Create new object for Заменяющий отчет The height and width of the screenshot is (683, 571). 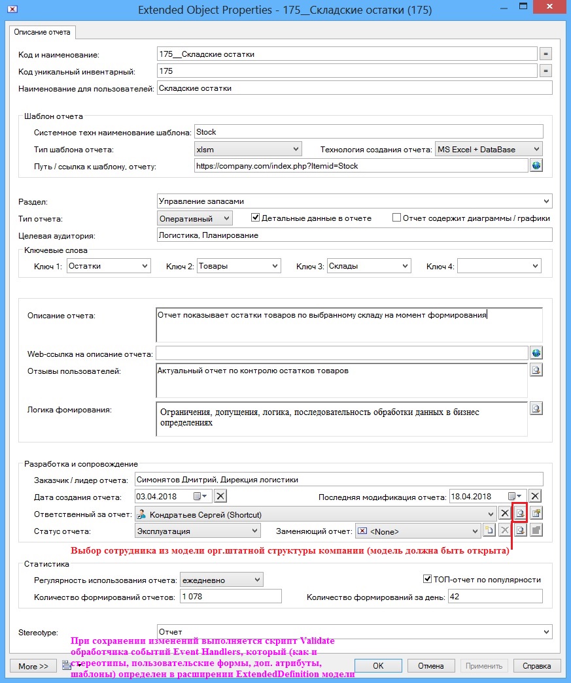(489, 531)
